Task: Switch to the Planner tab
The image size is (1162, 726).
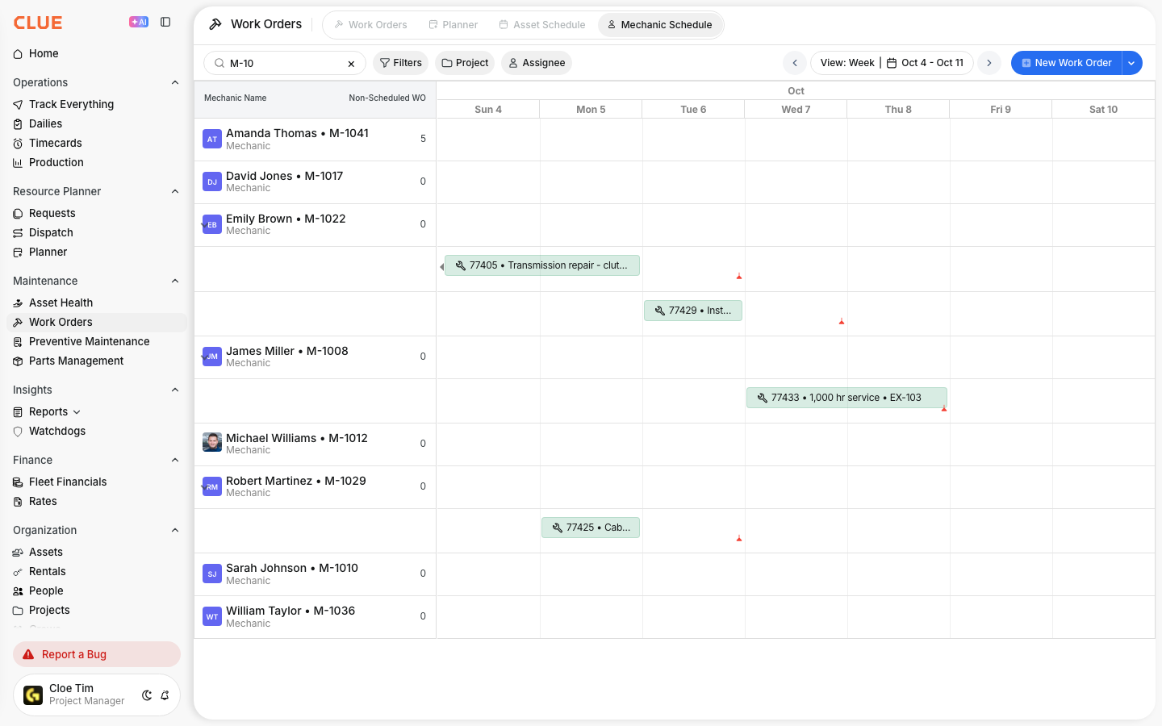Action: pyautogui.click(x=454, y=25)
